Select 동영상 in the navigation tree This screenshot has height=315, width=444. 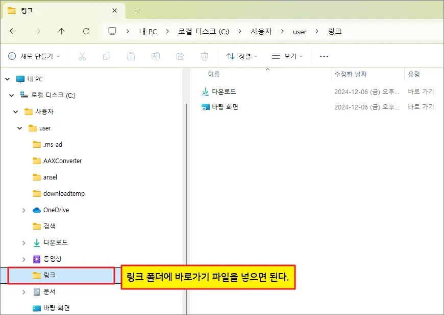pos(47,259)
